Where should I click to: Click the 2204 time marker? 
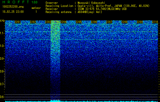pyautogui.click(x=63, y=22)
